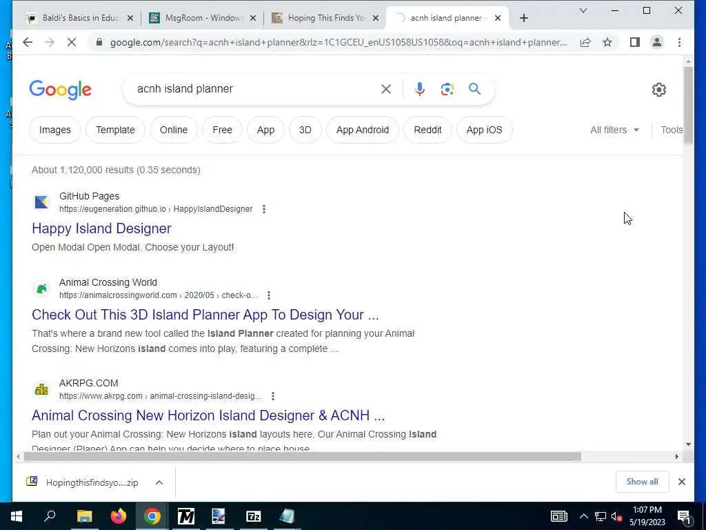Screen dimensions: 706x530
Task: Open 7-Zip from taskbar
Action: 254,516
